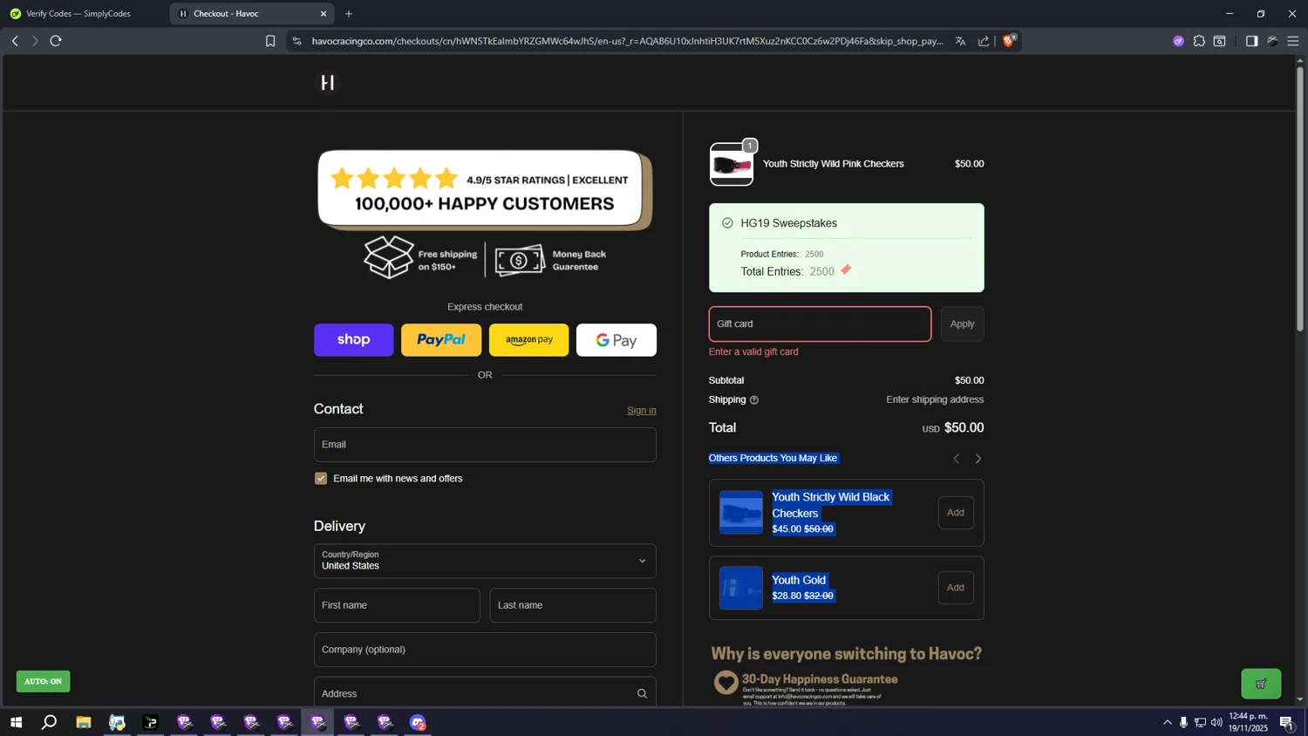
Task: Open the purple extension icon in toolbar
Action: (1178, 41)
